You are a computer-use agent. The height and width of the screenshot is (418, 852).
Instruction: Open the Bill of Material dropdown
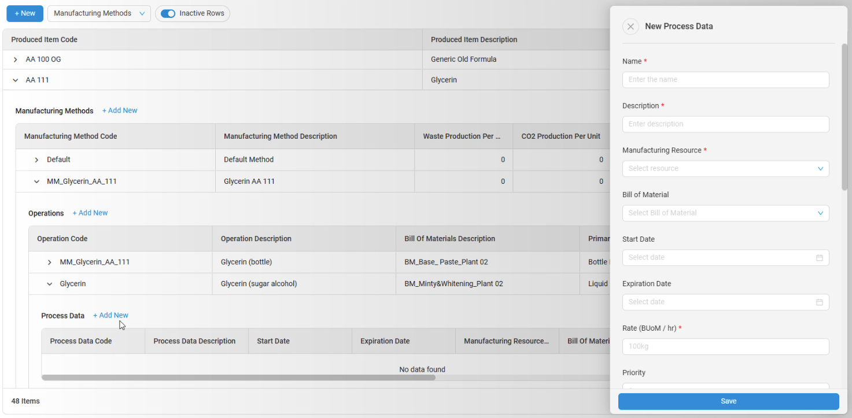pos(725,213)
